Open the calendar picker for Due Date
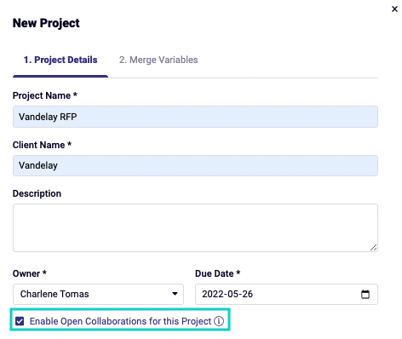The width and height of the screenshot is (402, 339). click(365, 294)
